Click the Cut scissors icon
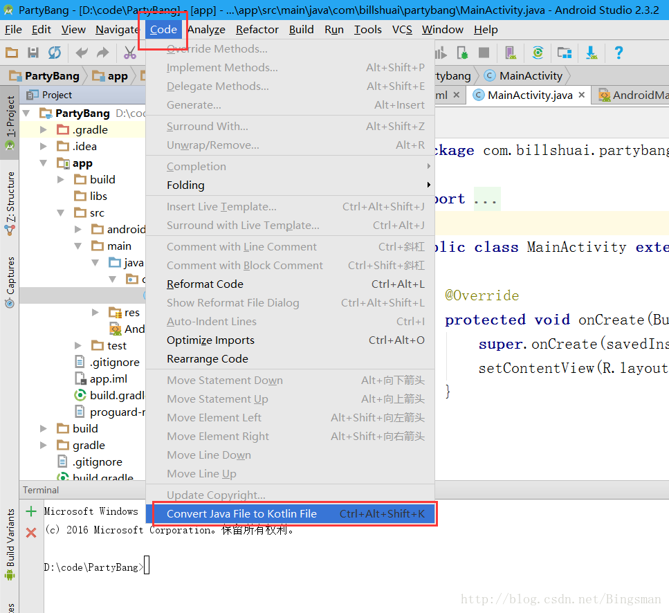The image size is (669, 613). (129, 53)
